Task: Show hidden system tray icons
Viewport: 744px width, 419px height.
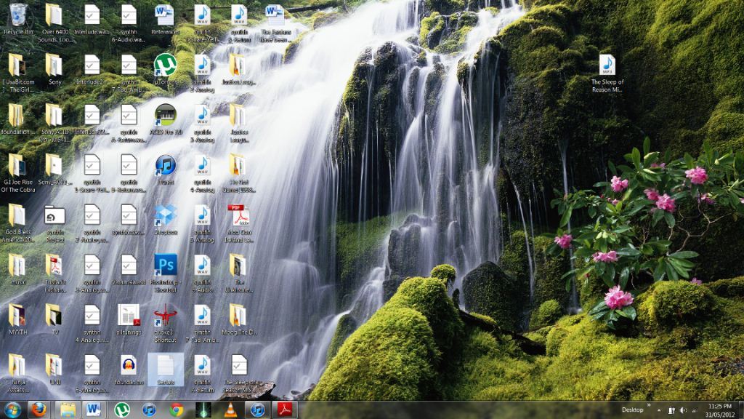Action: (659, 410)
